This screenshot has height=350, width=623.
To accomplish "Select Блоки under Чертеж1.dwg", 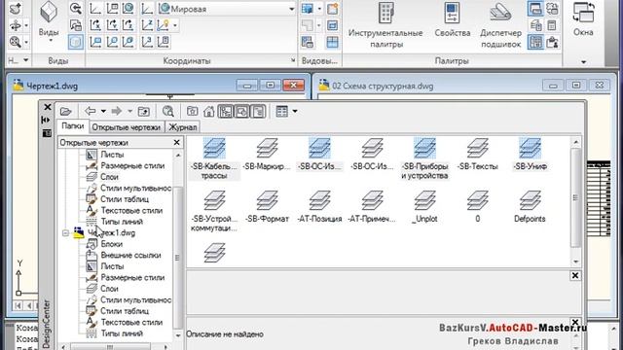I will tap(111, 244).
